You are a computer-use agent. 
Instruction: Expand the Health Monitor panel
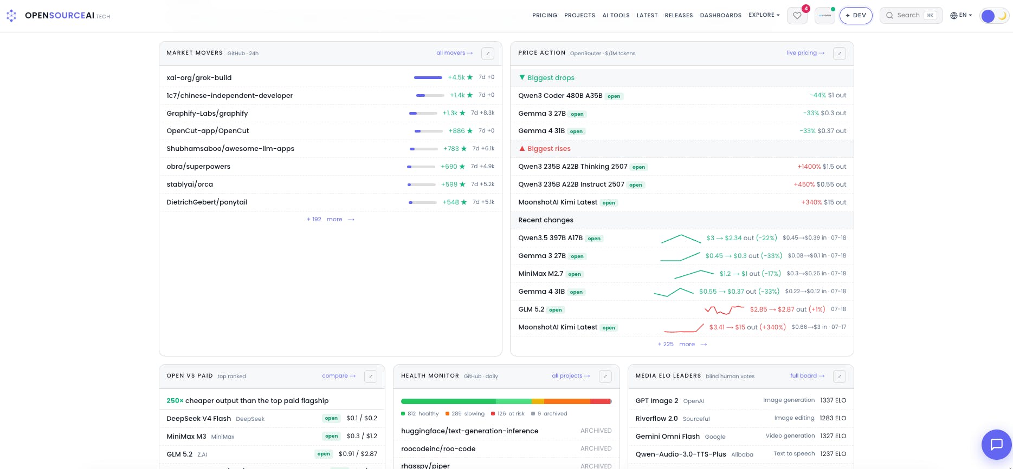(x=605, y=376)
